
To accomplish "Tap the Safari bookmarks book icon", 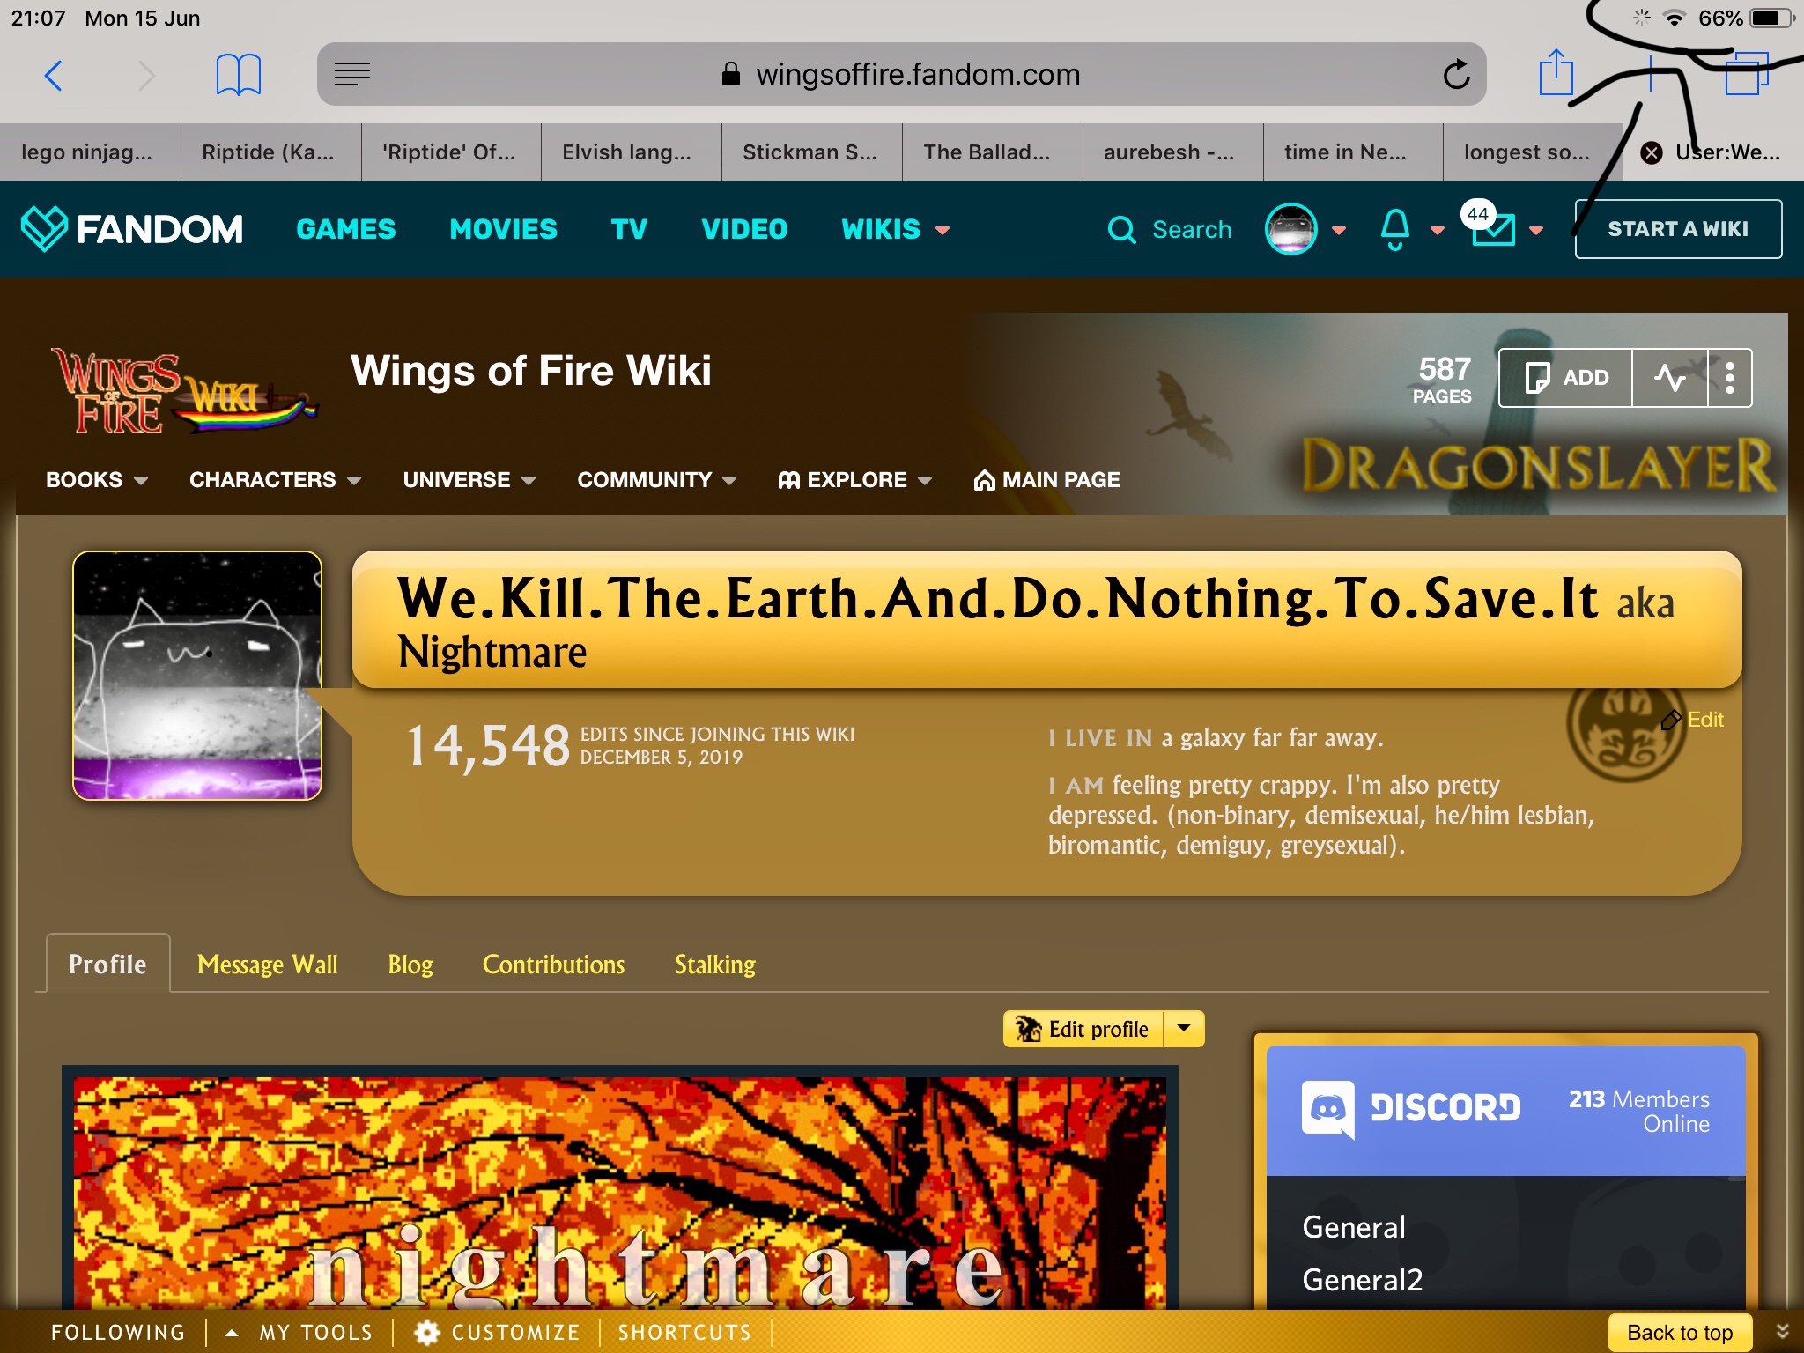I will point(238,75).
